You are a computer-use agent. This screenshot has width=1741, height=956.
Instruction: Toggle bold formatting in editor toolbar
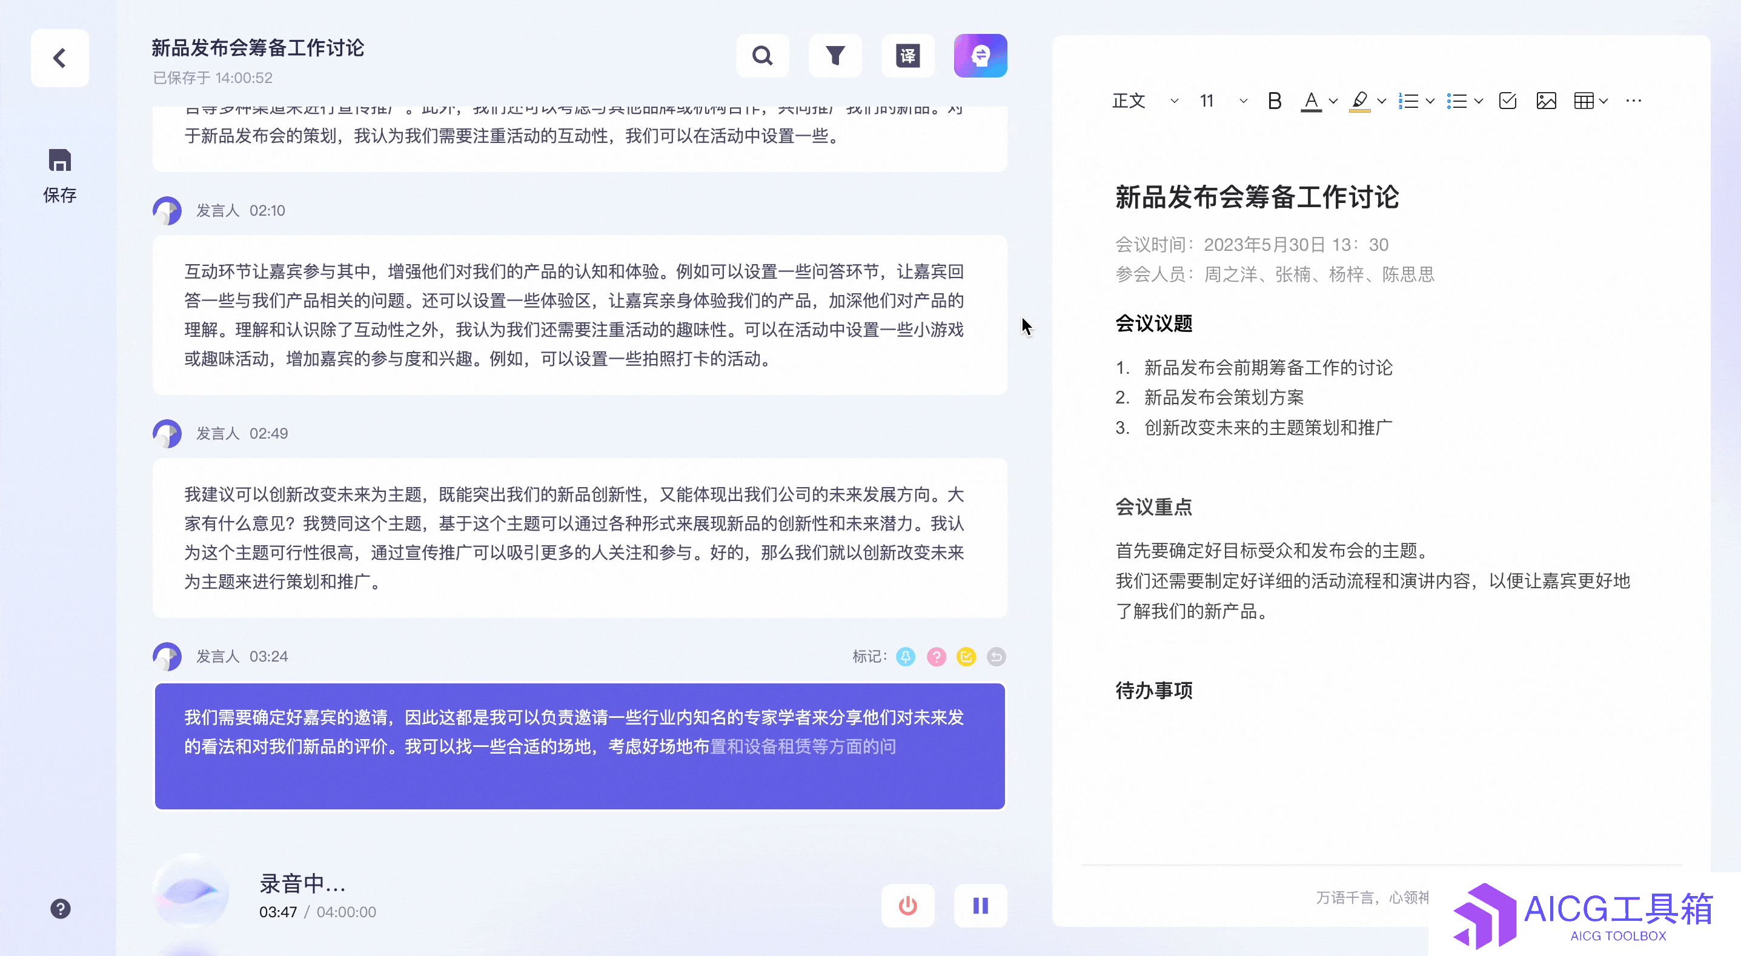click(1275, 101)
